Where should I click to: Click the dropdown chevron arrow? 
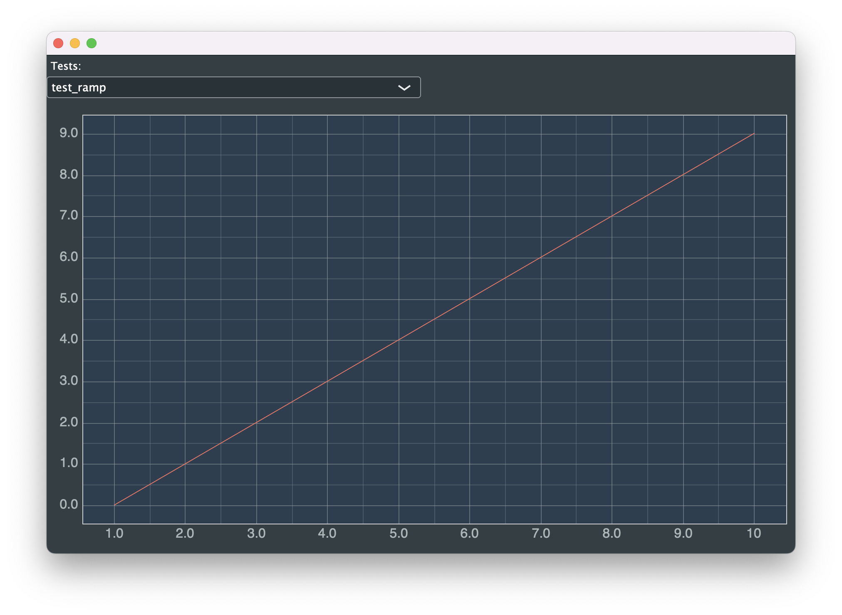(404, 88)
